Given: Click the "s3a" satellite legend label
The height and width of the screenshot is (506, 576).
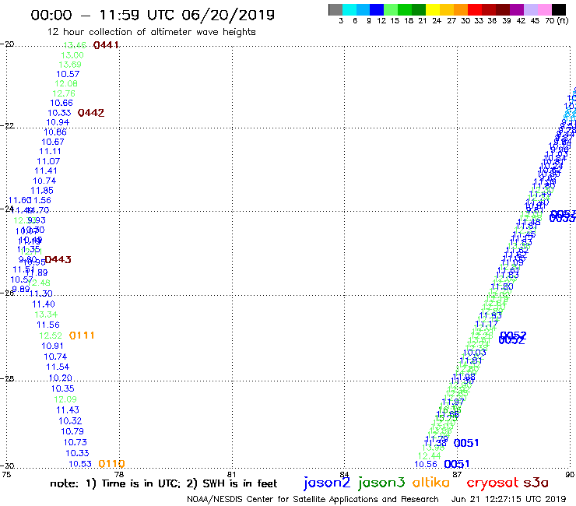Looking at the screenshot, I should [536, 483].
